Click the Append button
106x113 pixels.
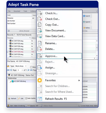[x=87, y=22]
